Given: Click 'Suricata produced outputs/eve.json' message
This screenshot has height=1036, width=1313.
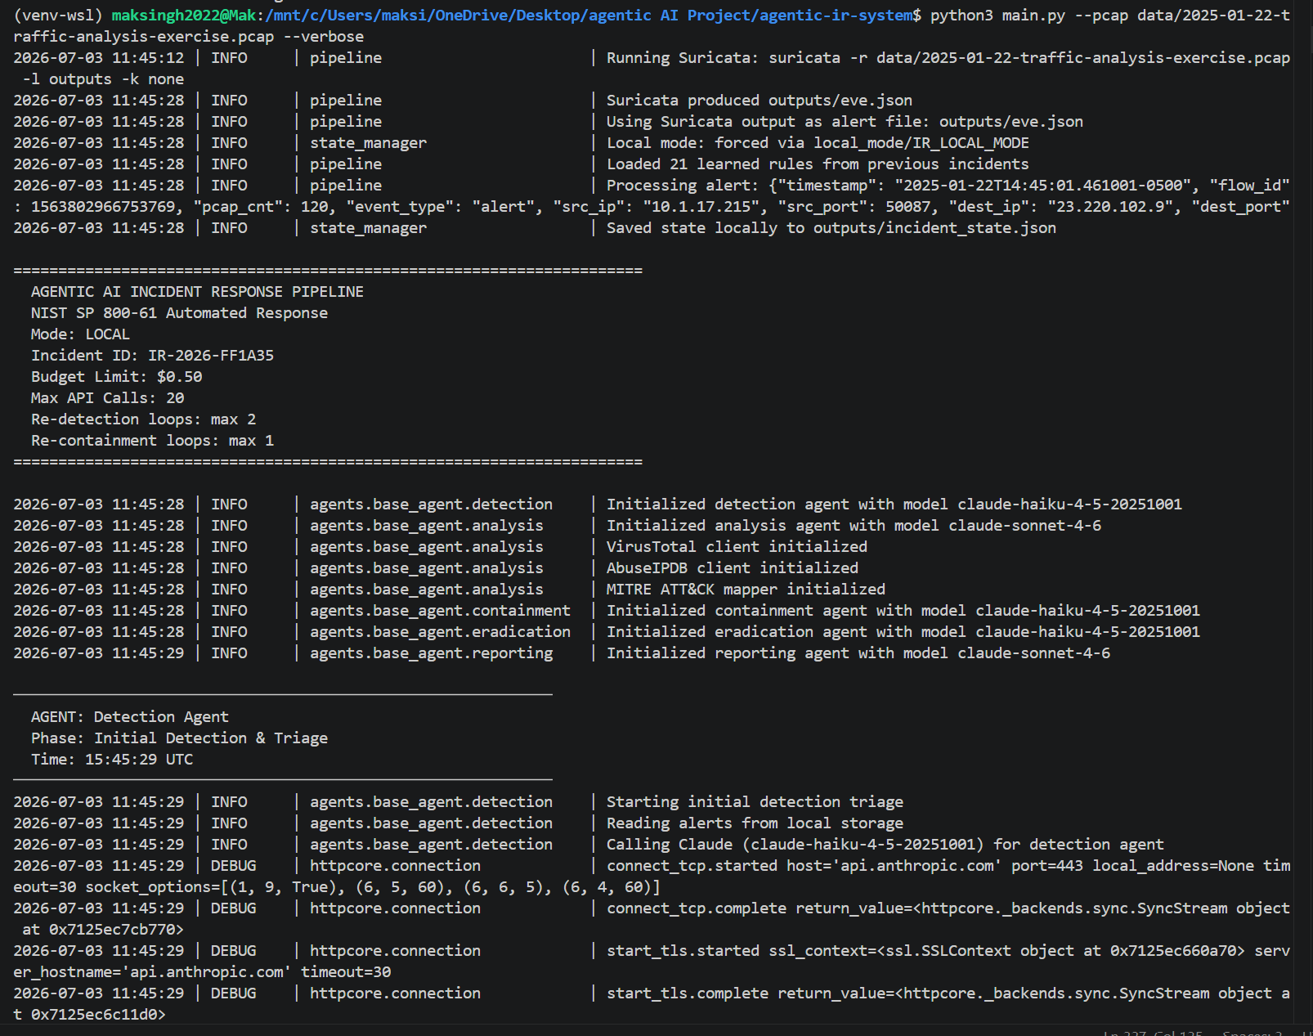Looking at the screenshot, I should click(760, 101).
